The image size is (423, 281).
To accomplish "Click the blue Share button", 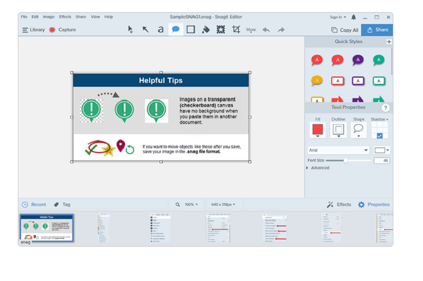I will [x=377, y=30].
